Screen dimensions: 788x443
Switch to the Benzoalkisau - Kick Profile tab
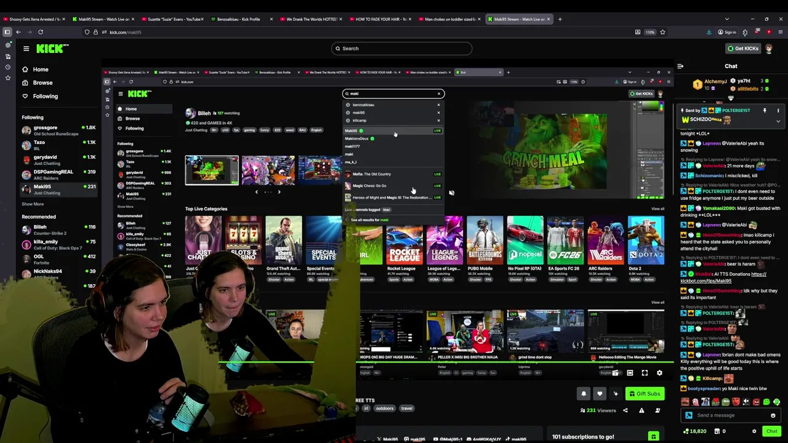(x=241, y=19)
